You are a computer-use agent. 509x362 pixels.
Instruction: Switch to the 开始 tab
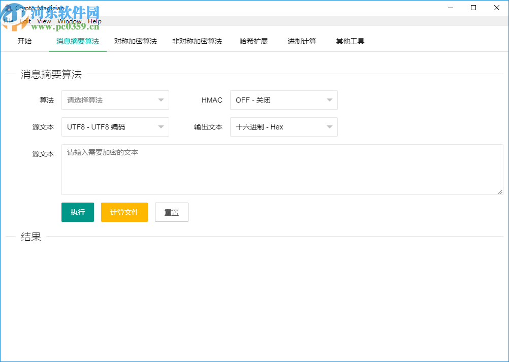[x=24, y=41]
